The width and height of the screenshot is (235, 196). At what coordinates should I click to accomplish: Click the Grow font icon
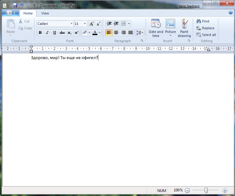click(x=91, y=24)
